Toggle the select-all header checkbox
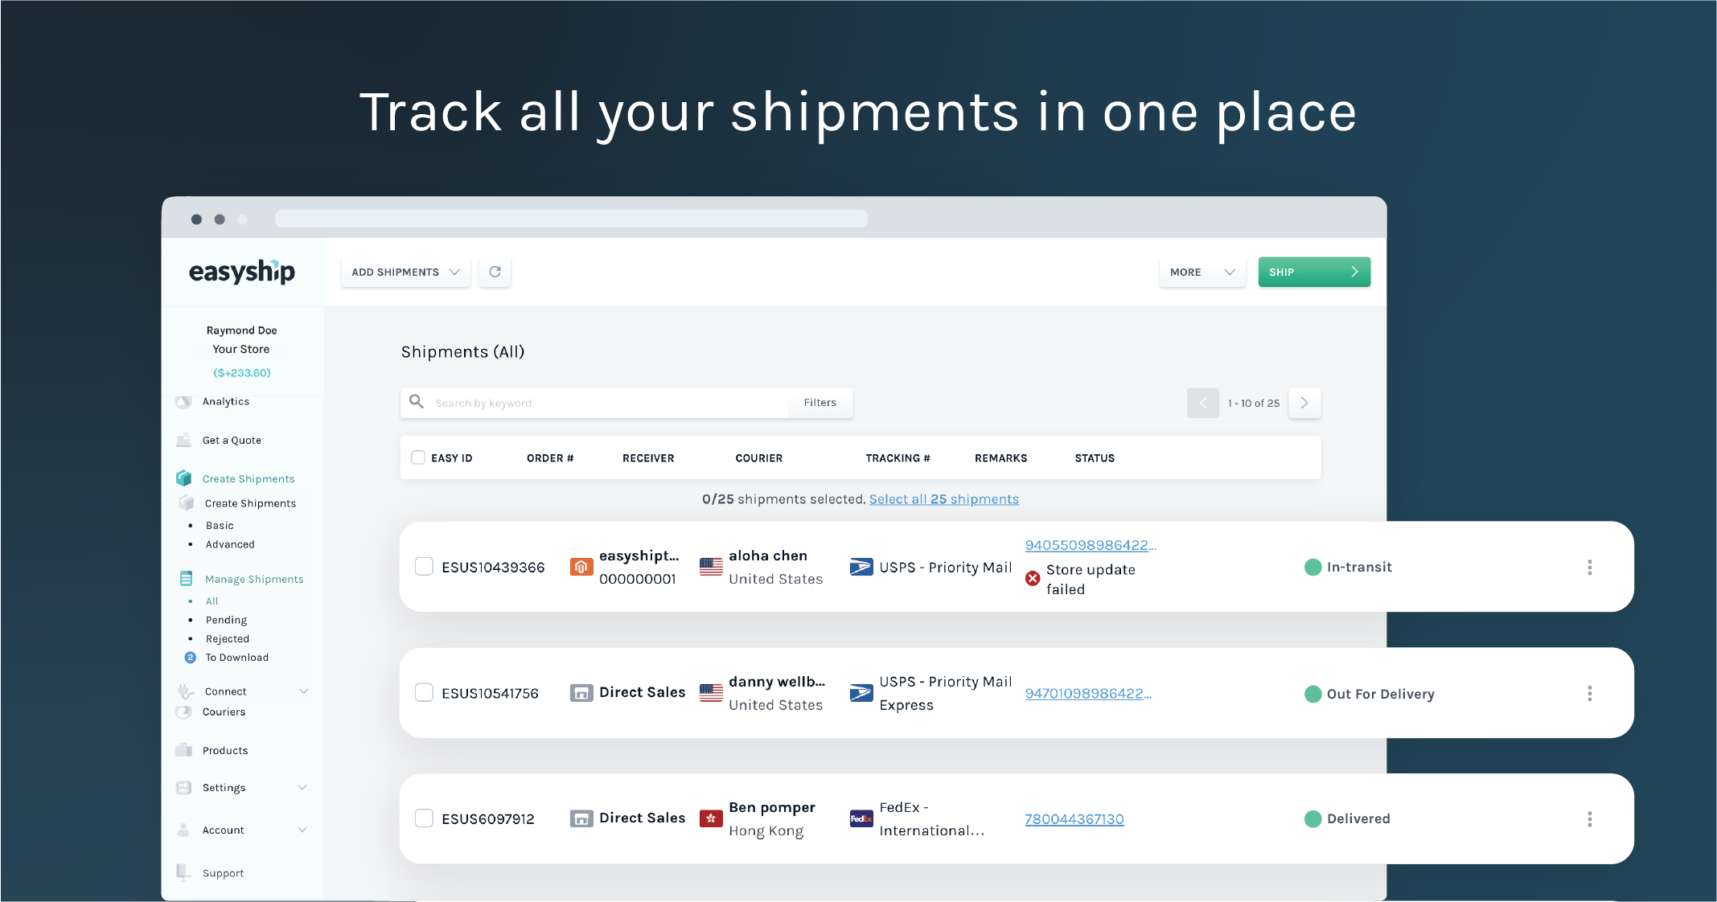This screenshot has width=1717, height=902. pos(418,457)
